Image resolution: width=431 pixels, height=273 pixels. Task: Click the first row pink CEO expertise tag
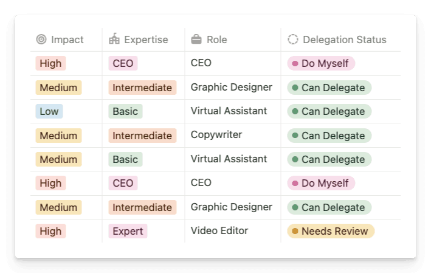coord(123,63)
